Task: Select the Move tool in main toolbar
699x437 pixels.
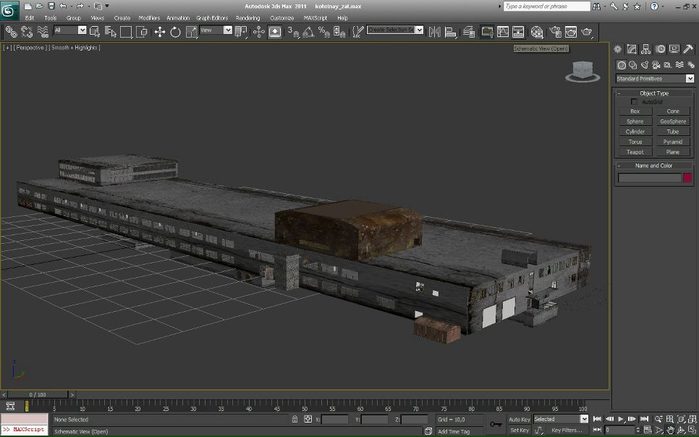Action: pos(160,32)
